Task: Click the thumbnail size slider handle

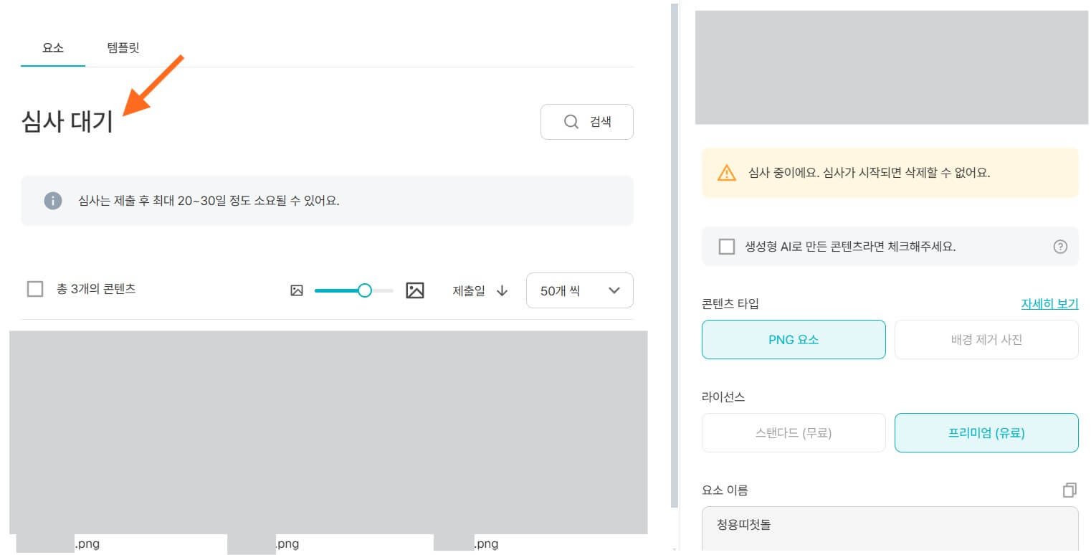Action: (x=364, y=290)
